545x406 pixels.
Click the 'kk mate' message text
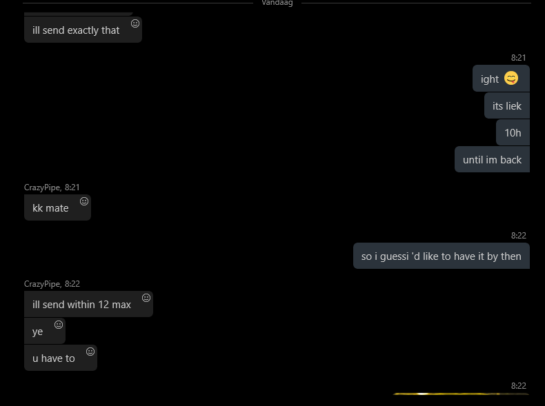(x=50, y=208)
